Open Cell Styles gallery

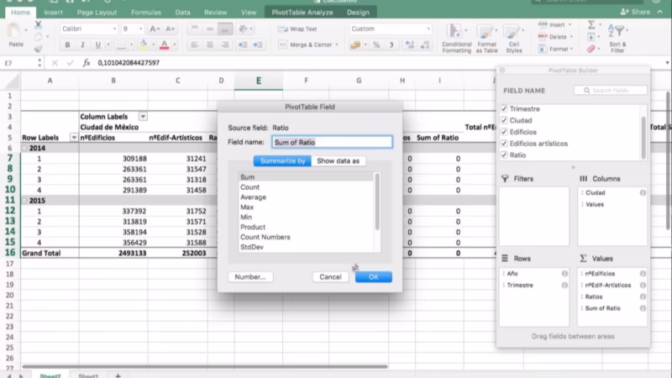tap(513, 37)
